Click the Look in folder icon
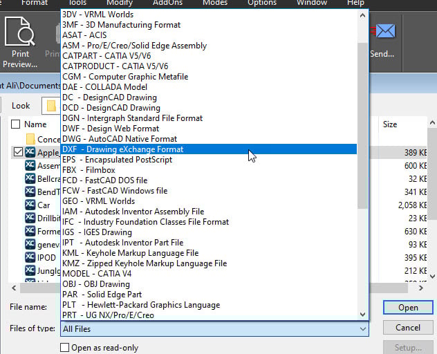This screenshot has width=437, height=354. [x=52, y=106]
